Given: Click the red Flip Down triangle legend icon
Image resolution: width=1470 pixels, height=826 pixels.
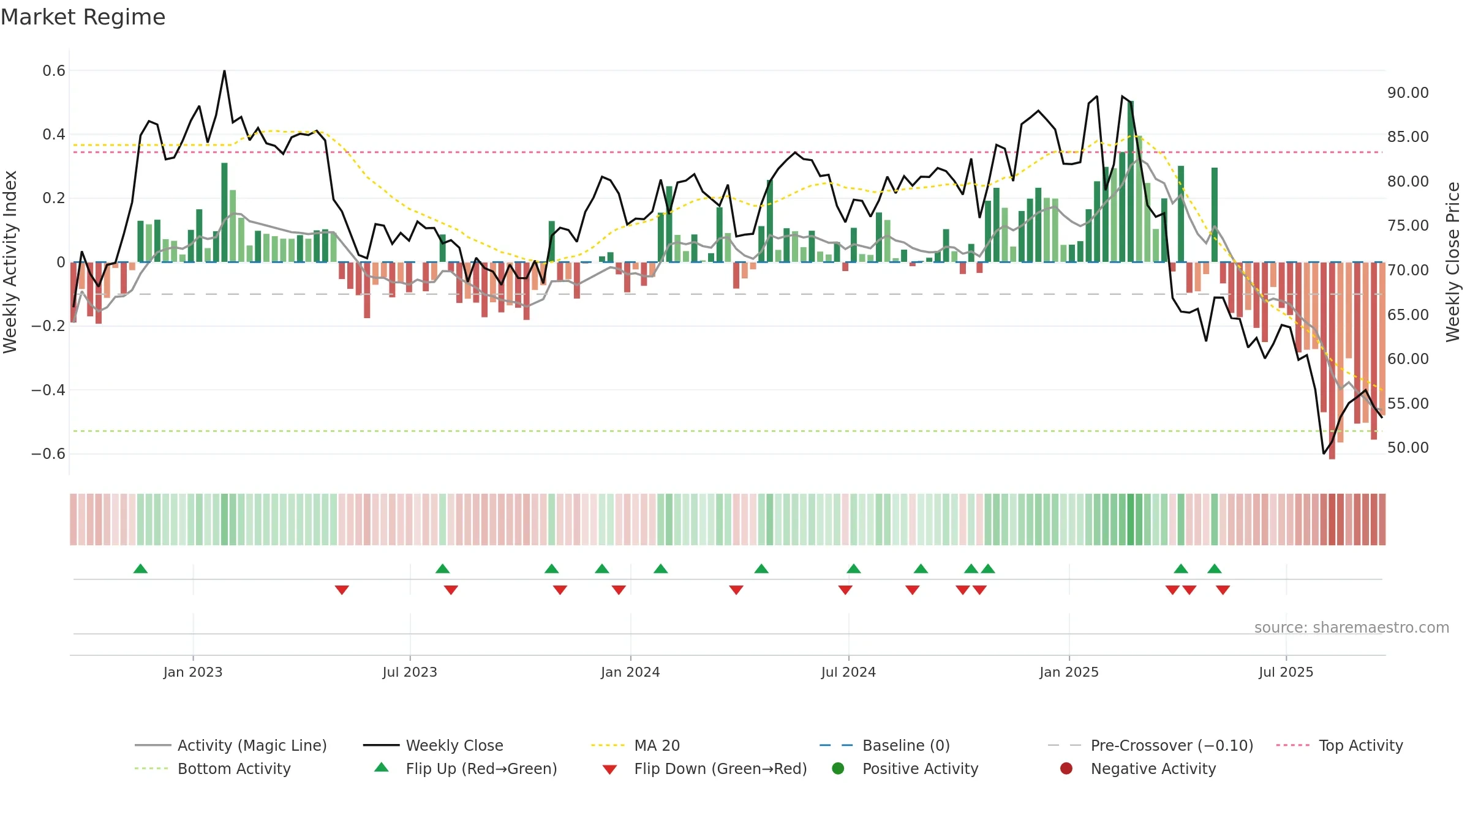Looking at the screenshot, I should coord(609,770).
